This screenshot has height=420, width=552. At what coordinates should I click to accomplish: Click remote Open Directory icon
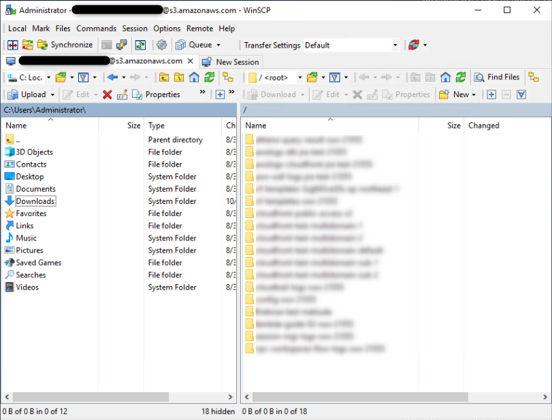[312, 77]
